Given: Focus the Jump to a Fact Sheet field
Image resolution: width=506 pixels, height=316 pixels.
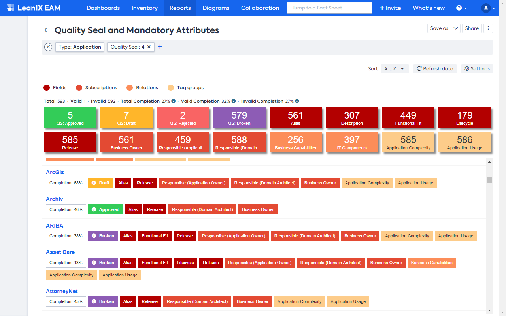Looking at the screenshot, I should [x=329, y=8].
